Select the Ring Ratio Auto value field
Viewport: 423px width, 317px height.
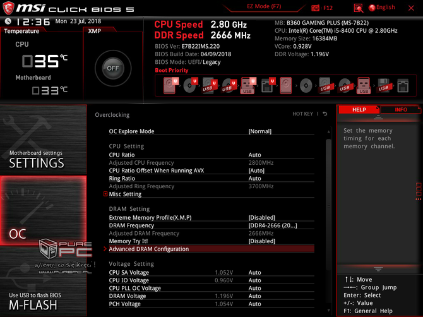[x=254, y=178]
